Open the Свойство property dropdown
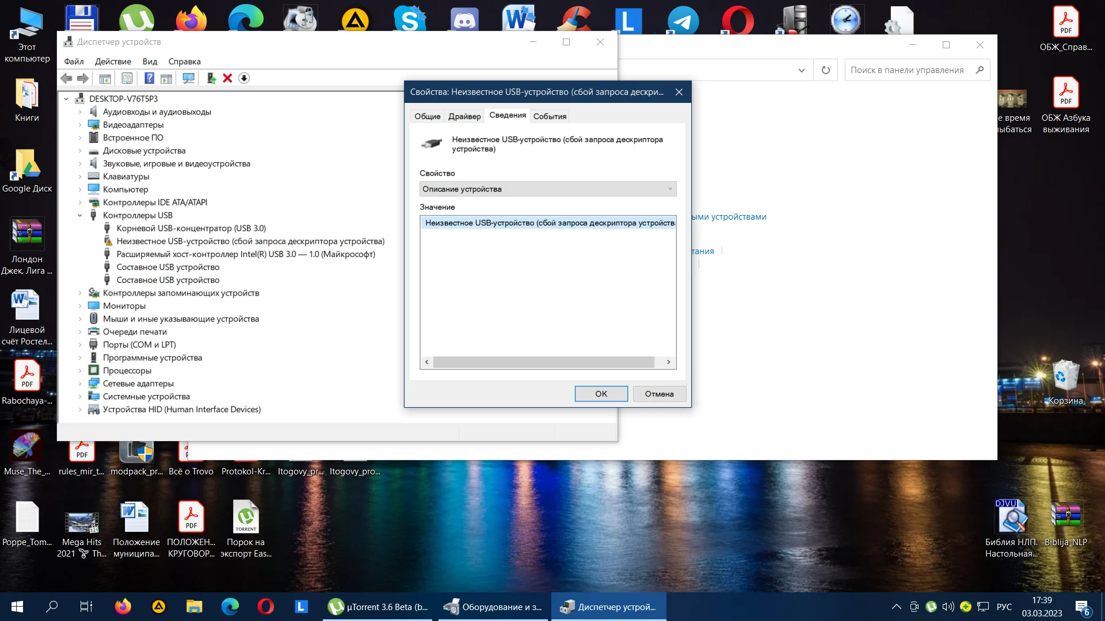The image size is (1105, 621). pyautogui.click(x=547, y=189)
